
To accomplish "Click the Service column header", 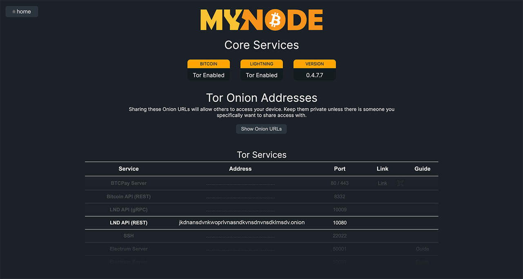I will [x=129, y=169].
